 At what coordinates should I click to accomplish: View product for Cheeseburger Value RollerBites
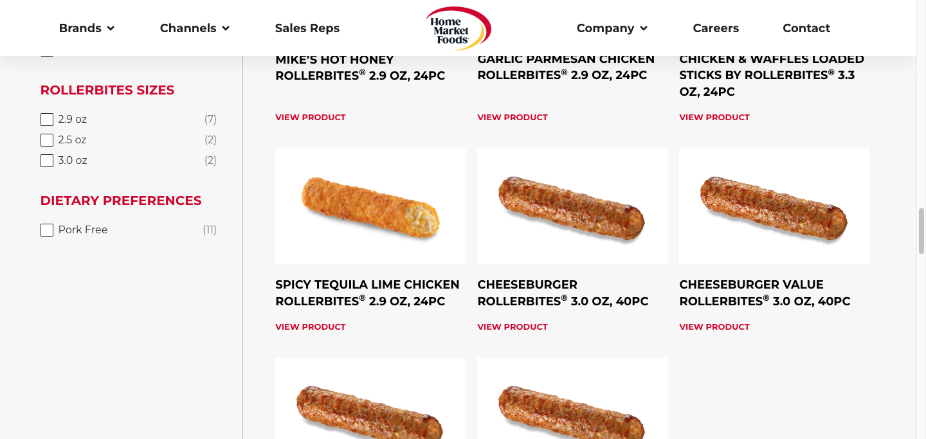[x=714, y=327]
